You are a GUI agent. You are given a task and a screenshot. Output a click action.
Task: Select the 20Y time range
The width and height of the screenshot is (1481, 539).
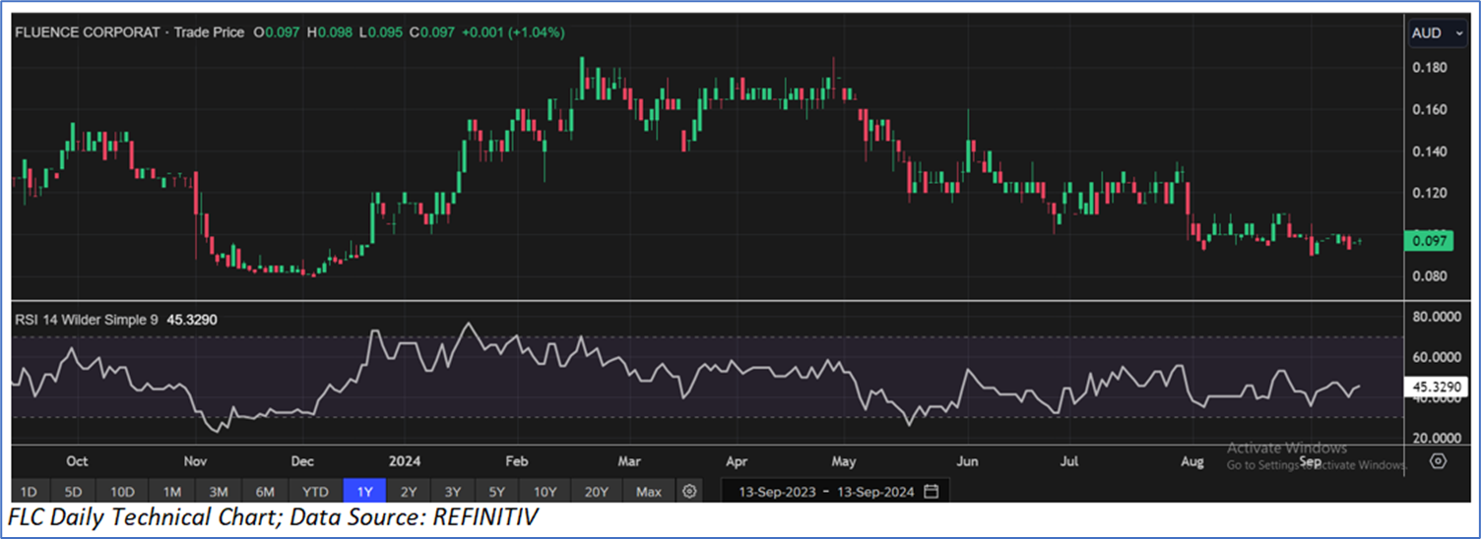click(596, 491)
